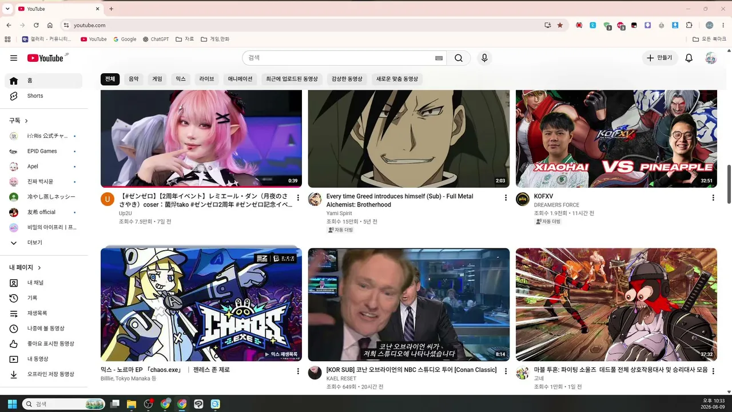Screen dimensions: 732x412
Task: Open the Xiaohai vs Pineapple KOFXV thumbnail
Action: pyautogui.click(x=616, y=139)
